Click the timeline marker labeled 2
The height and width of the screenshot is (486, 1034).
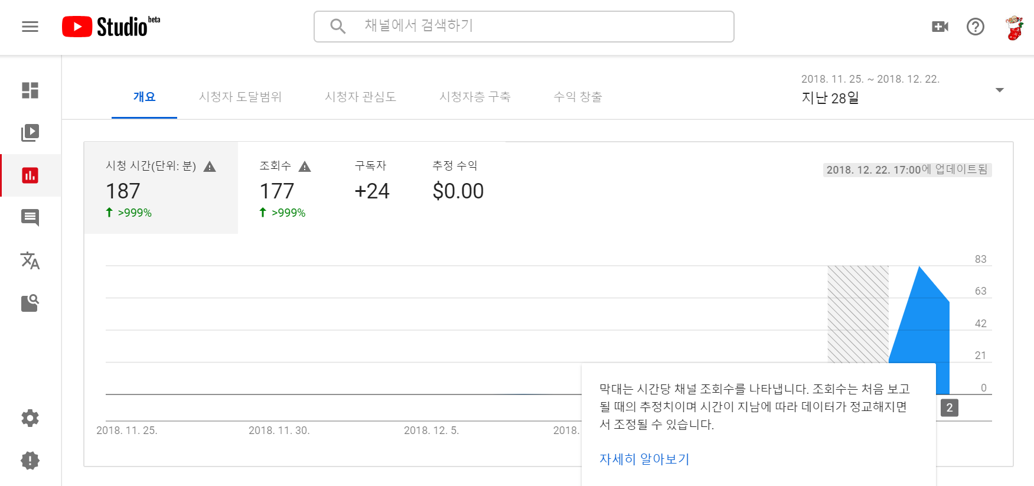(949, 407)
